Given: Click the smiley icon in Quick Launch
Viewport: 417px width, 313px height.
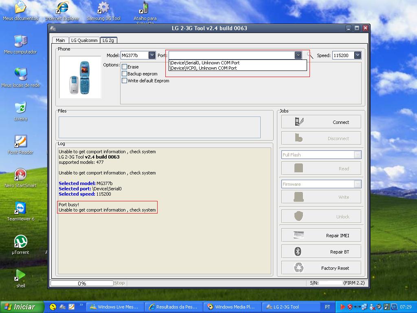Looking at the screenshot, I should tap(53, 307).
